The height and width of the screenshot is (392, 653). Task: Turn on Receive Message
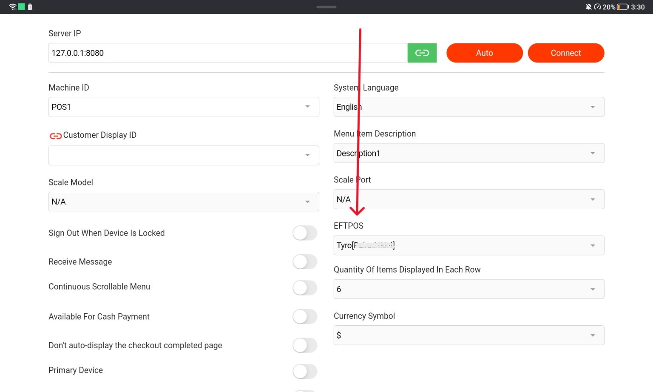point(305,262)
